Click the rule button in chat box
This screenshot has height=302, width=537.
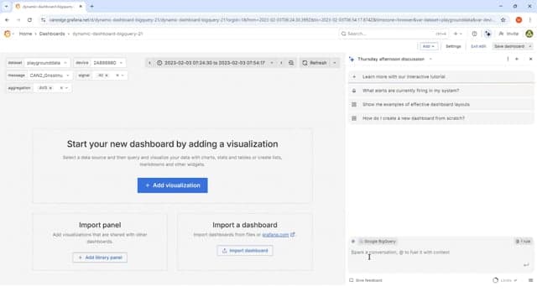coord(523,242)
